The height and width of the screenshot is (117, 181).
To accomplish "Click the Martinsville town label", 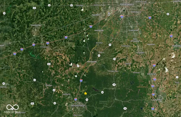I will 92,62.
